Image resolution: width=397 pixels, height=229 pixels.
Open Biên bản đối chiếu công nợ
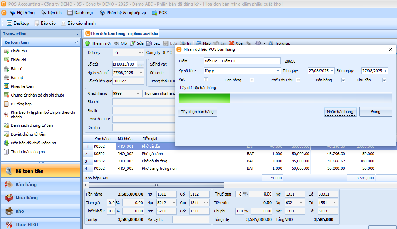pyautogui.click(x=33, y=143)
